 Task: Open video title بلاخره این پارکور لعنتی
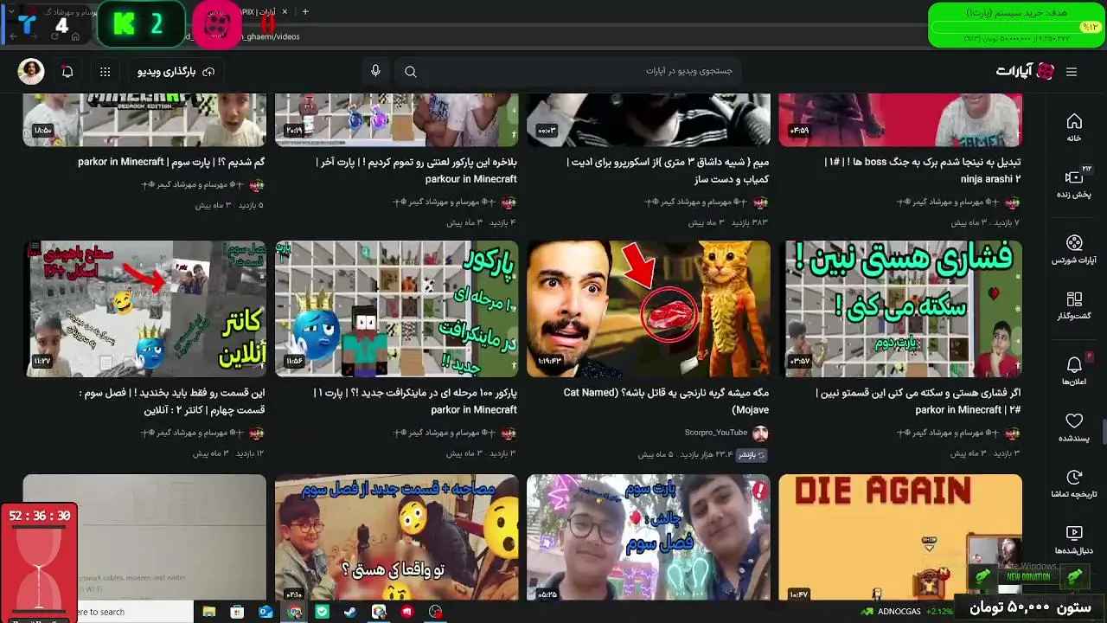click(x=416, y=170)
